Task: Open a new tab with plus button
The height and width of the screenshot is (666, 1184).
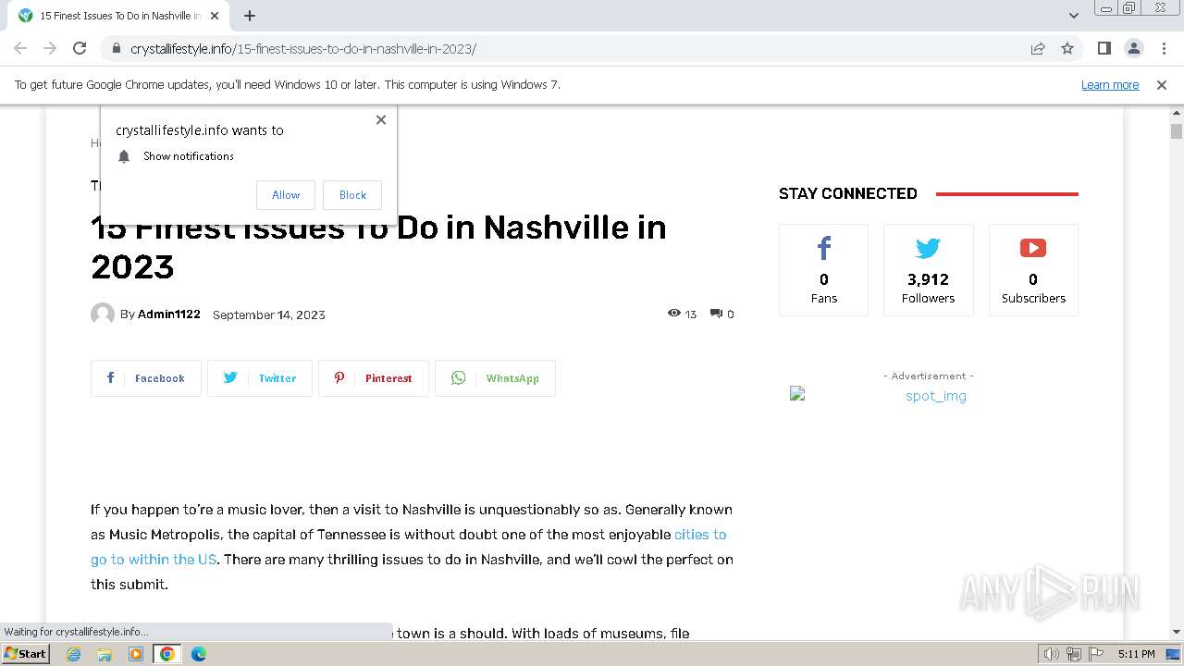Action: click(x=250, y=16)
